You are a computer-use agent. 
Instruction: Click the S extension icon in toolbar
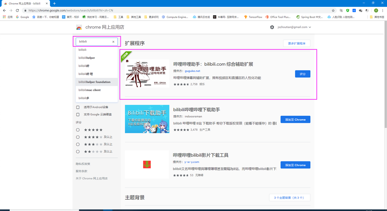[341, 10]
